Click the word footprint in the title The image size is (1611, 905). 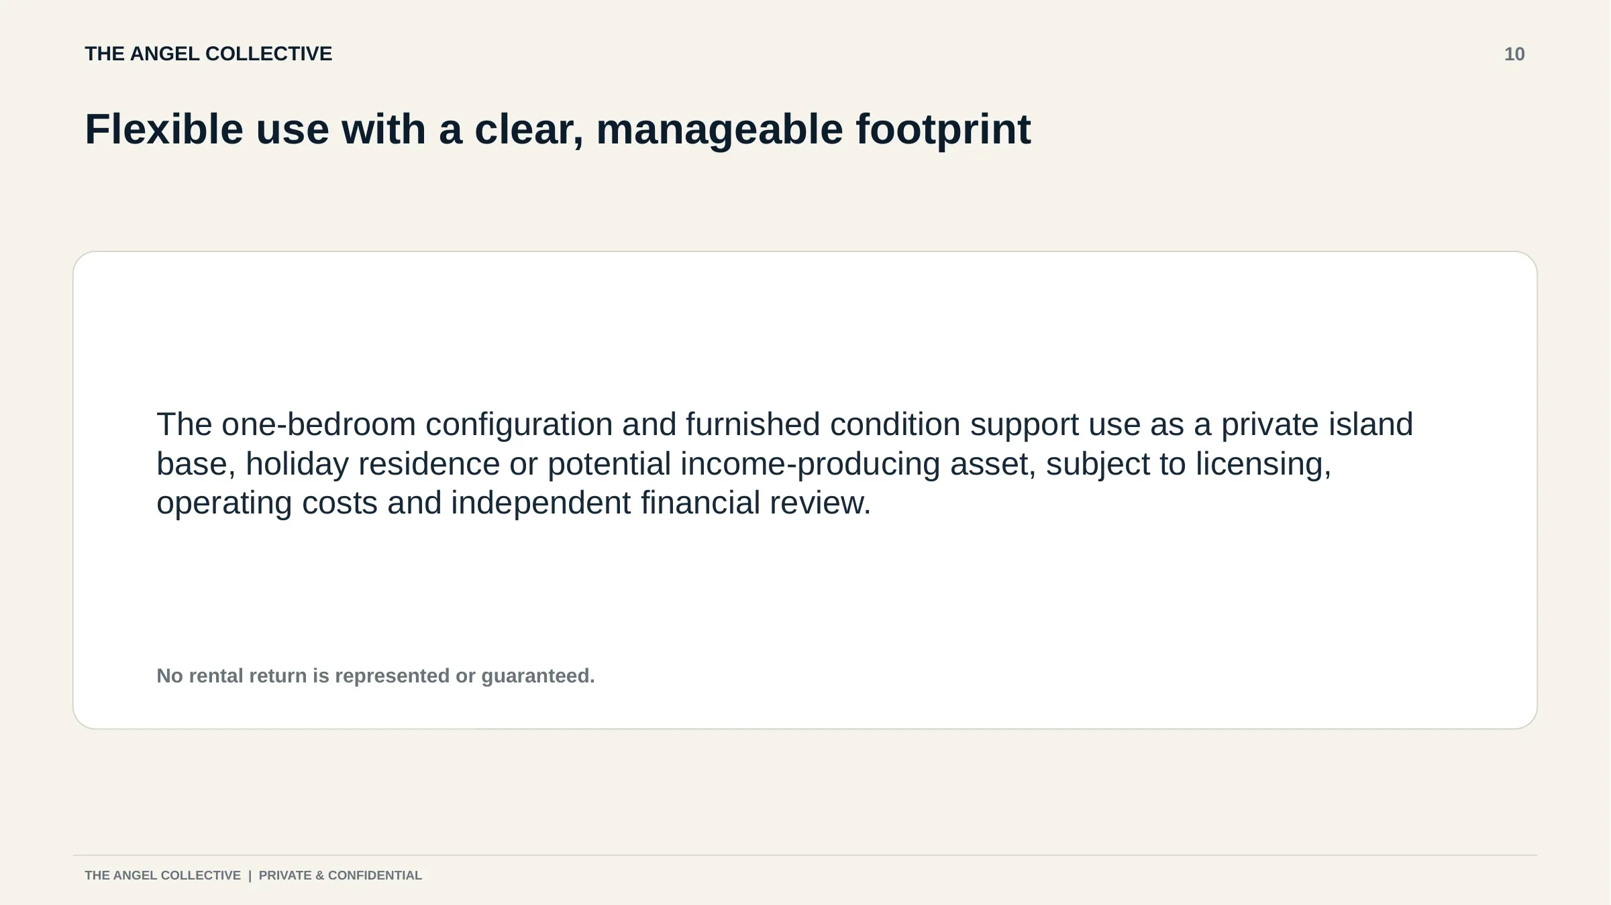(x=943, y=129)
